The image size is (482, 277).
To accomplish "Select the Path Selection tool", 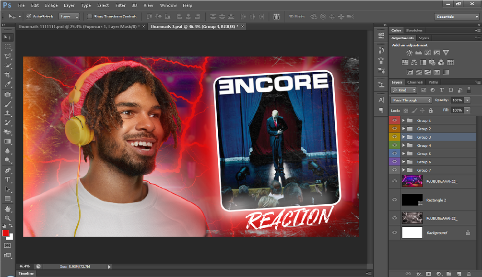I will pyautogui.click(x=7, y=189).
